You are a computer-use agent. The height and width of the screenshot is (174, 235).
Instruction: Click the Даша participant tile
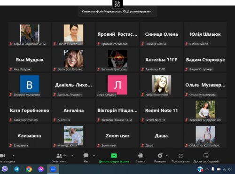(161, 136)
